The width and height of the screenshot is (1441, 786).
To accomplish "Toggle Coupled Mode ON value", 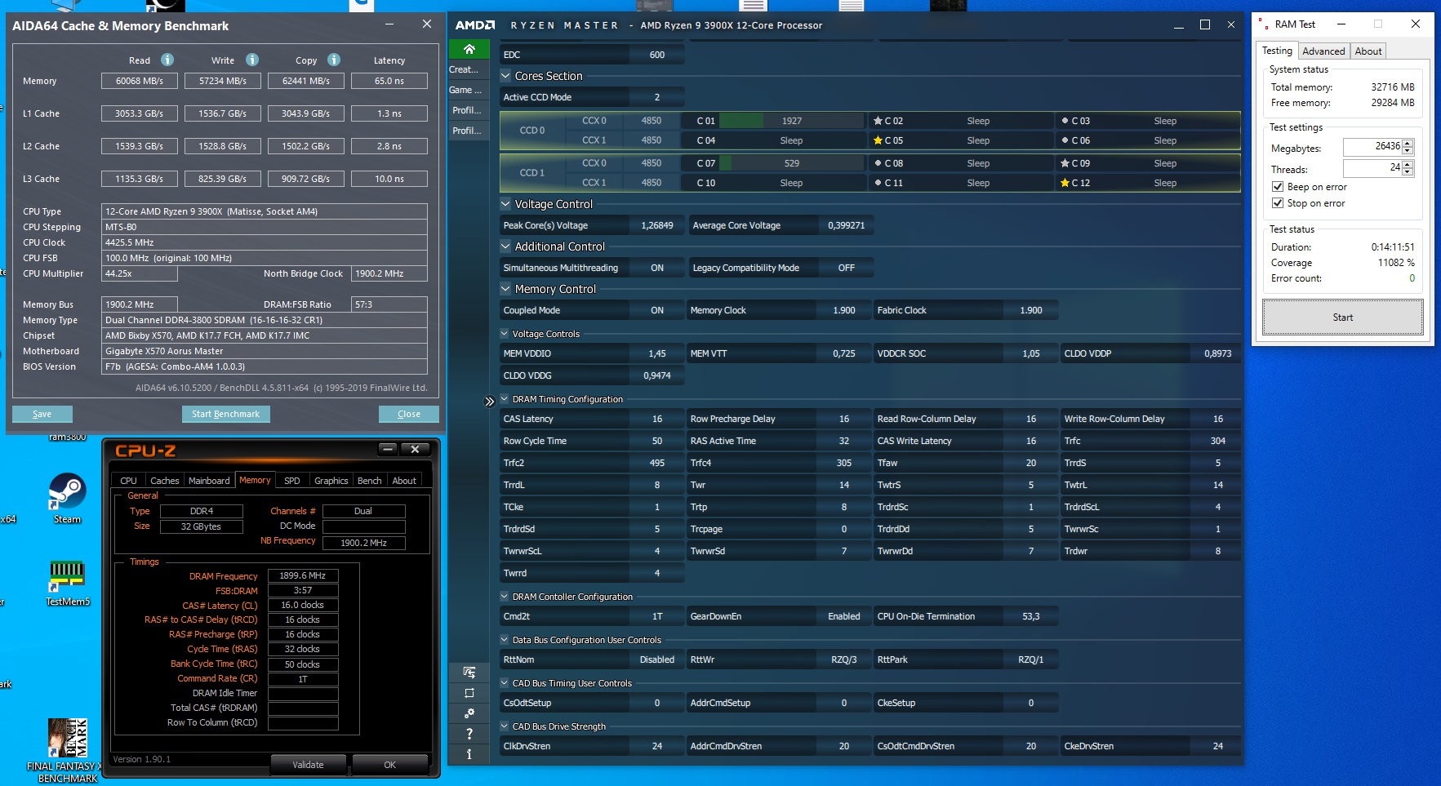I will (x=657, y=310).
